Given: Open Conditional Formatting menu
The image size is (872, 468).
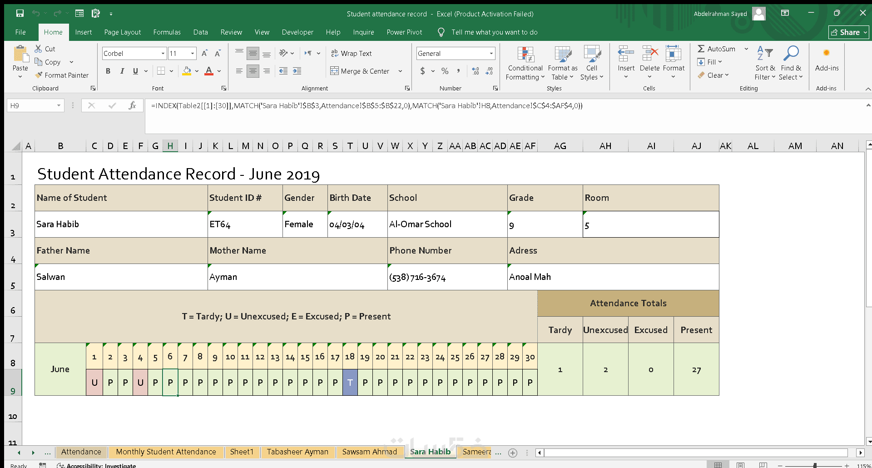Looking at the screenshot, I should pyautogui.click(x=525, y=64).
